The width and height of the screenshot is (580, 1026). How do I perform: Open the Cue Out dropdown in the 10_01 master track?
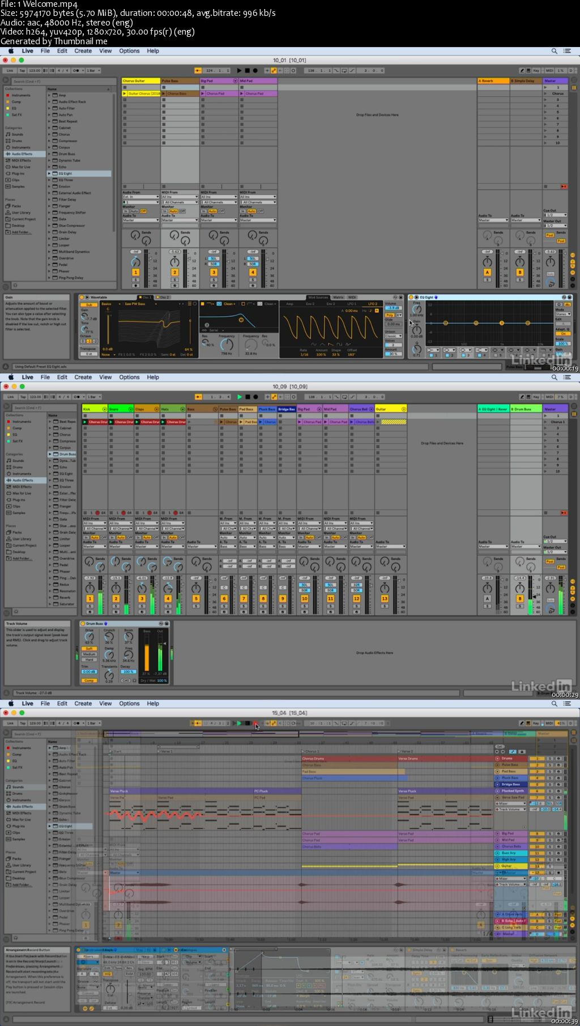(555, 215)
